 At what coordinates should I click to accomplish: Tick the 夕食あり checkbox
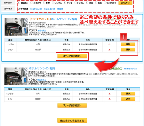pos(32,3)
